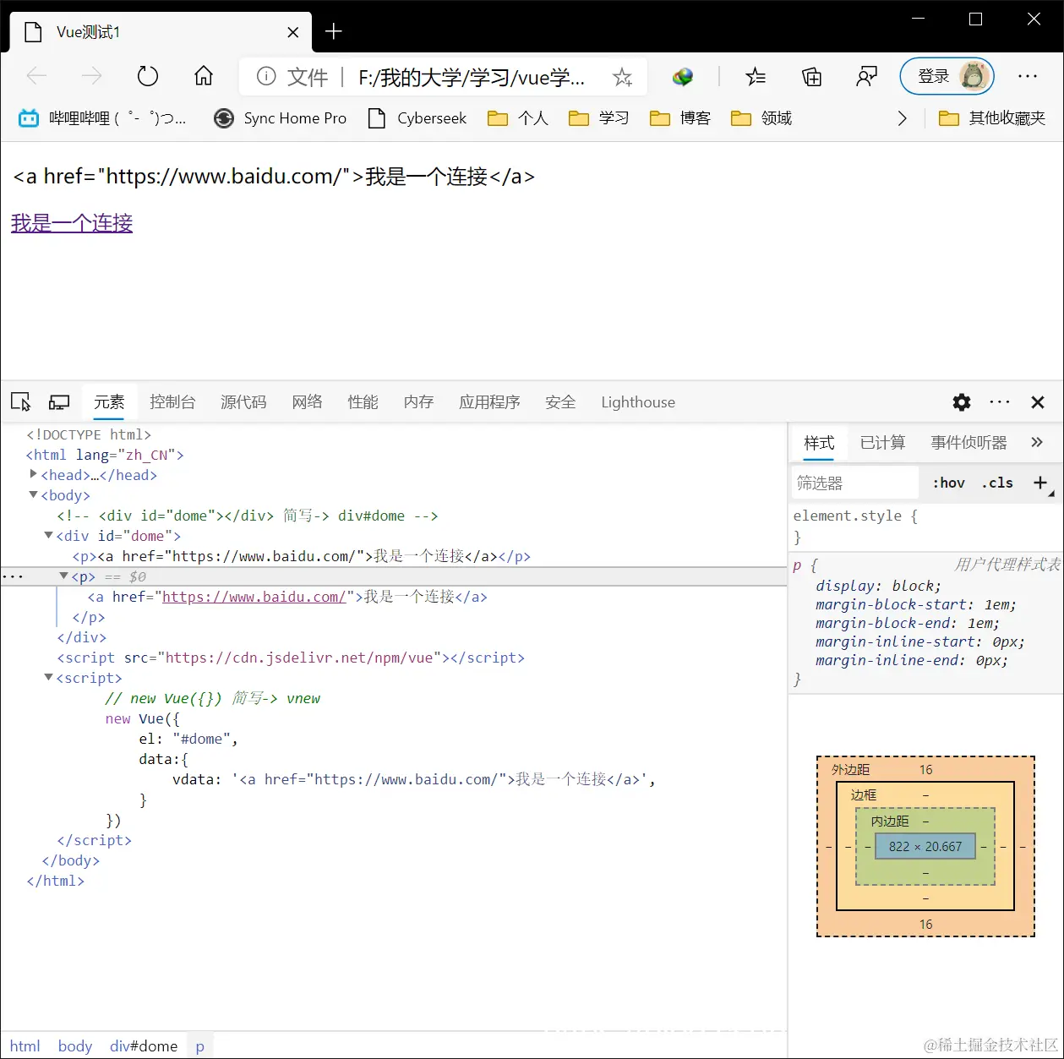Click the baidu href link in DOM
Screen dimensions: 1064x1059
254,597
